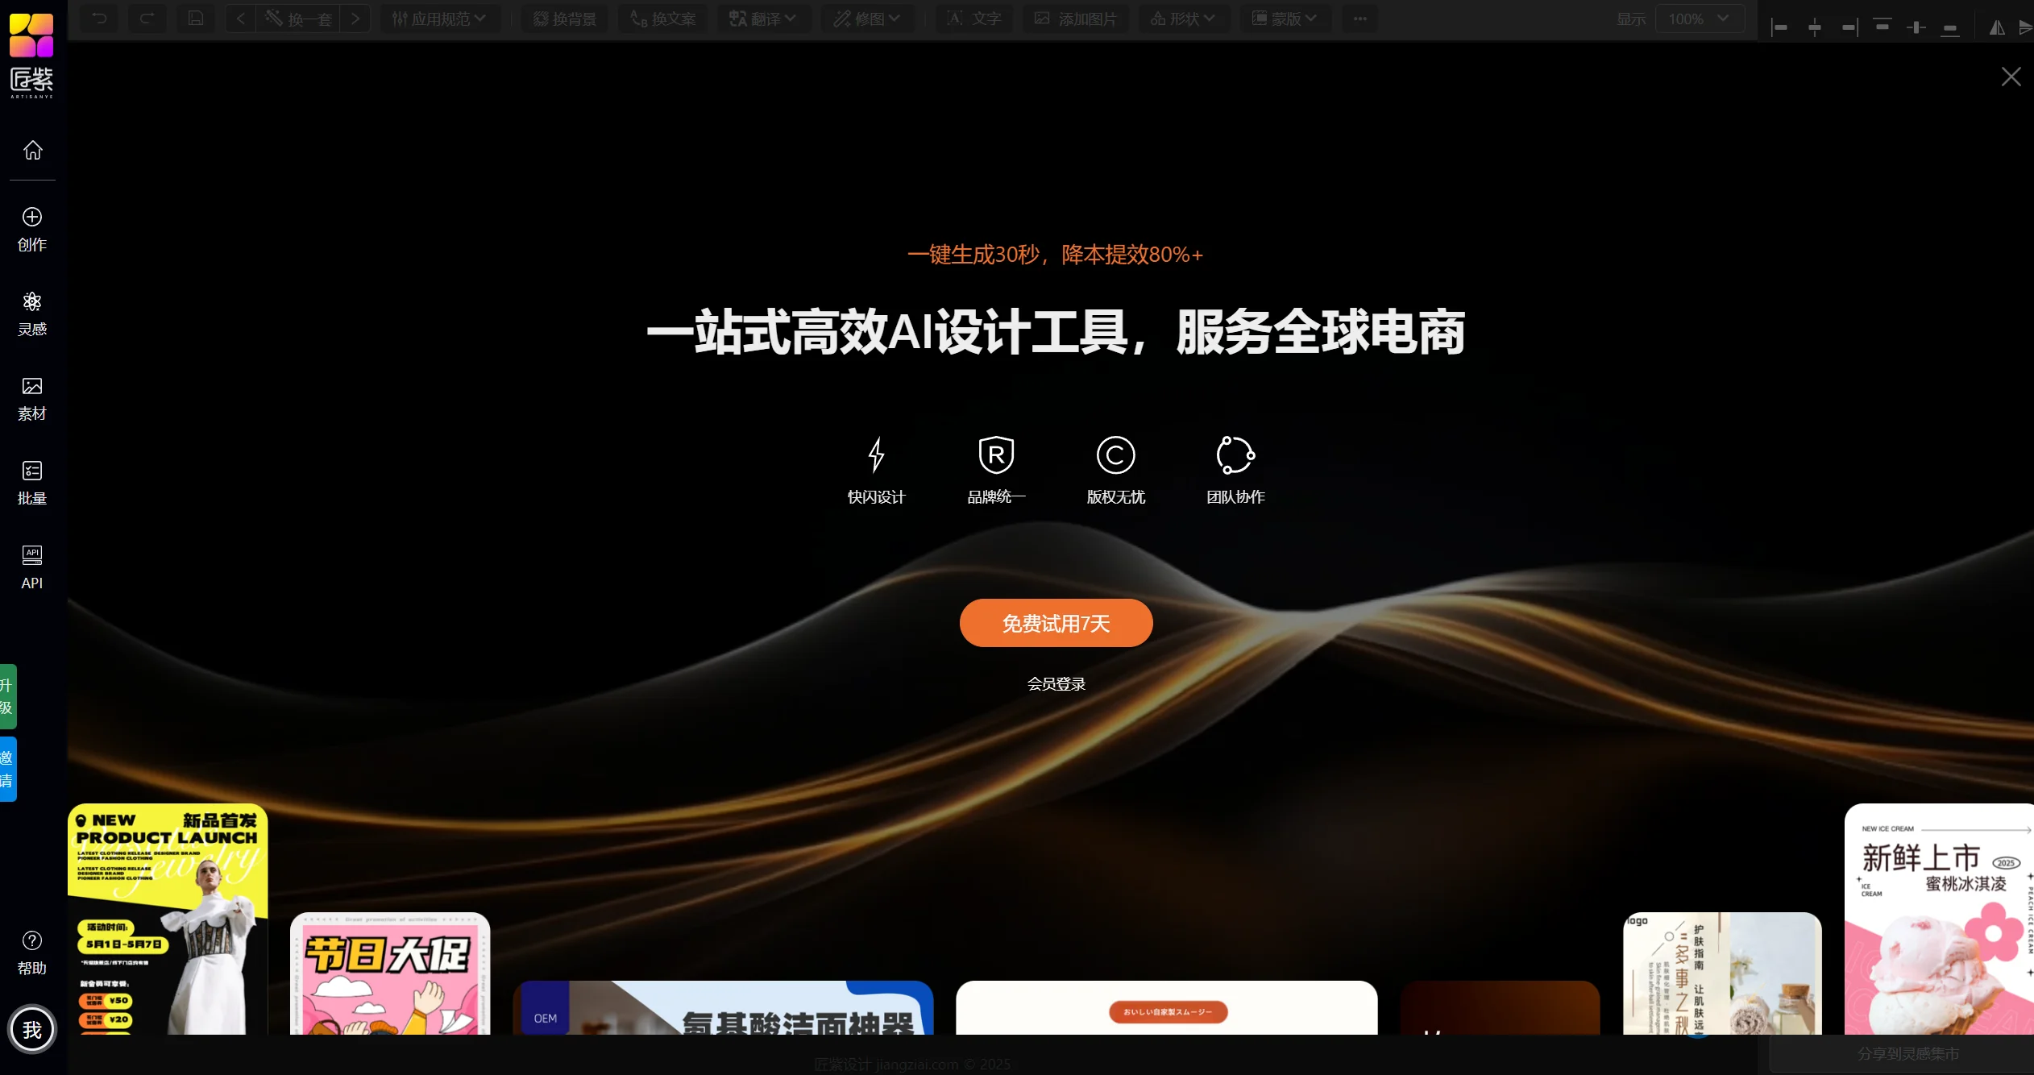2034x1075 pixels.
Task: Click the 免费试用7天 button
Action: [x=1056, y=623]
